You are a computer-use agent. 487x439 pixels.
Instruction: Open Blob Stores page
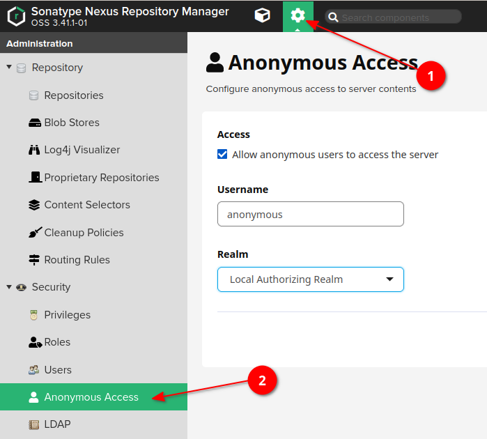(x=72, y=123)
